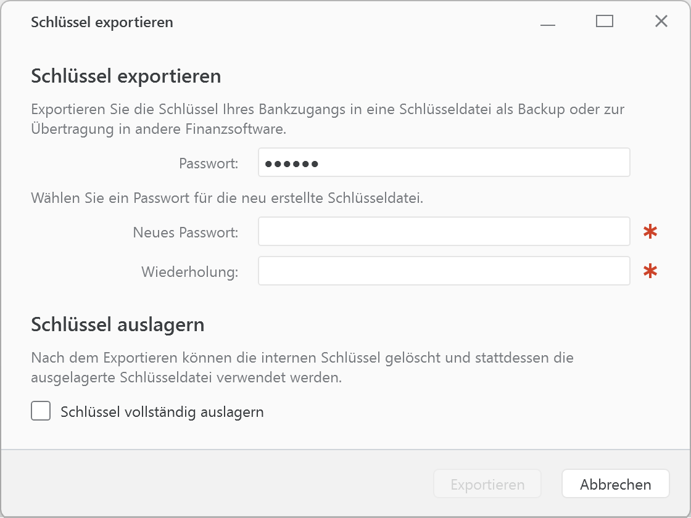691x518 pixels.
Task: Click the Neues Passwort label text
Action: [185, 232]
